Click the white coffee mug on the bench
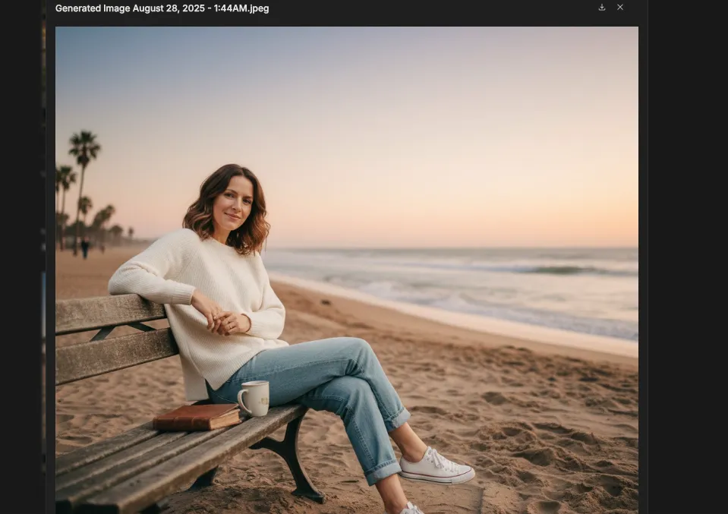Viewport: 728px width, 514px height. [254, 398]
